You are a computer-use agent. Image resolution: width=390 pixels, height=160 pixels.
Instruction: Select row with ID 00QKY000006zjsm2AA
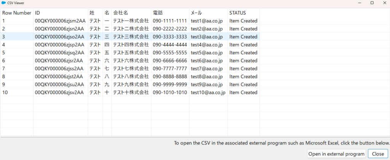60,21
